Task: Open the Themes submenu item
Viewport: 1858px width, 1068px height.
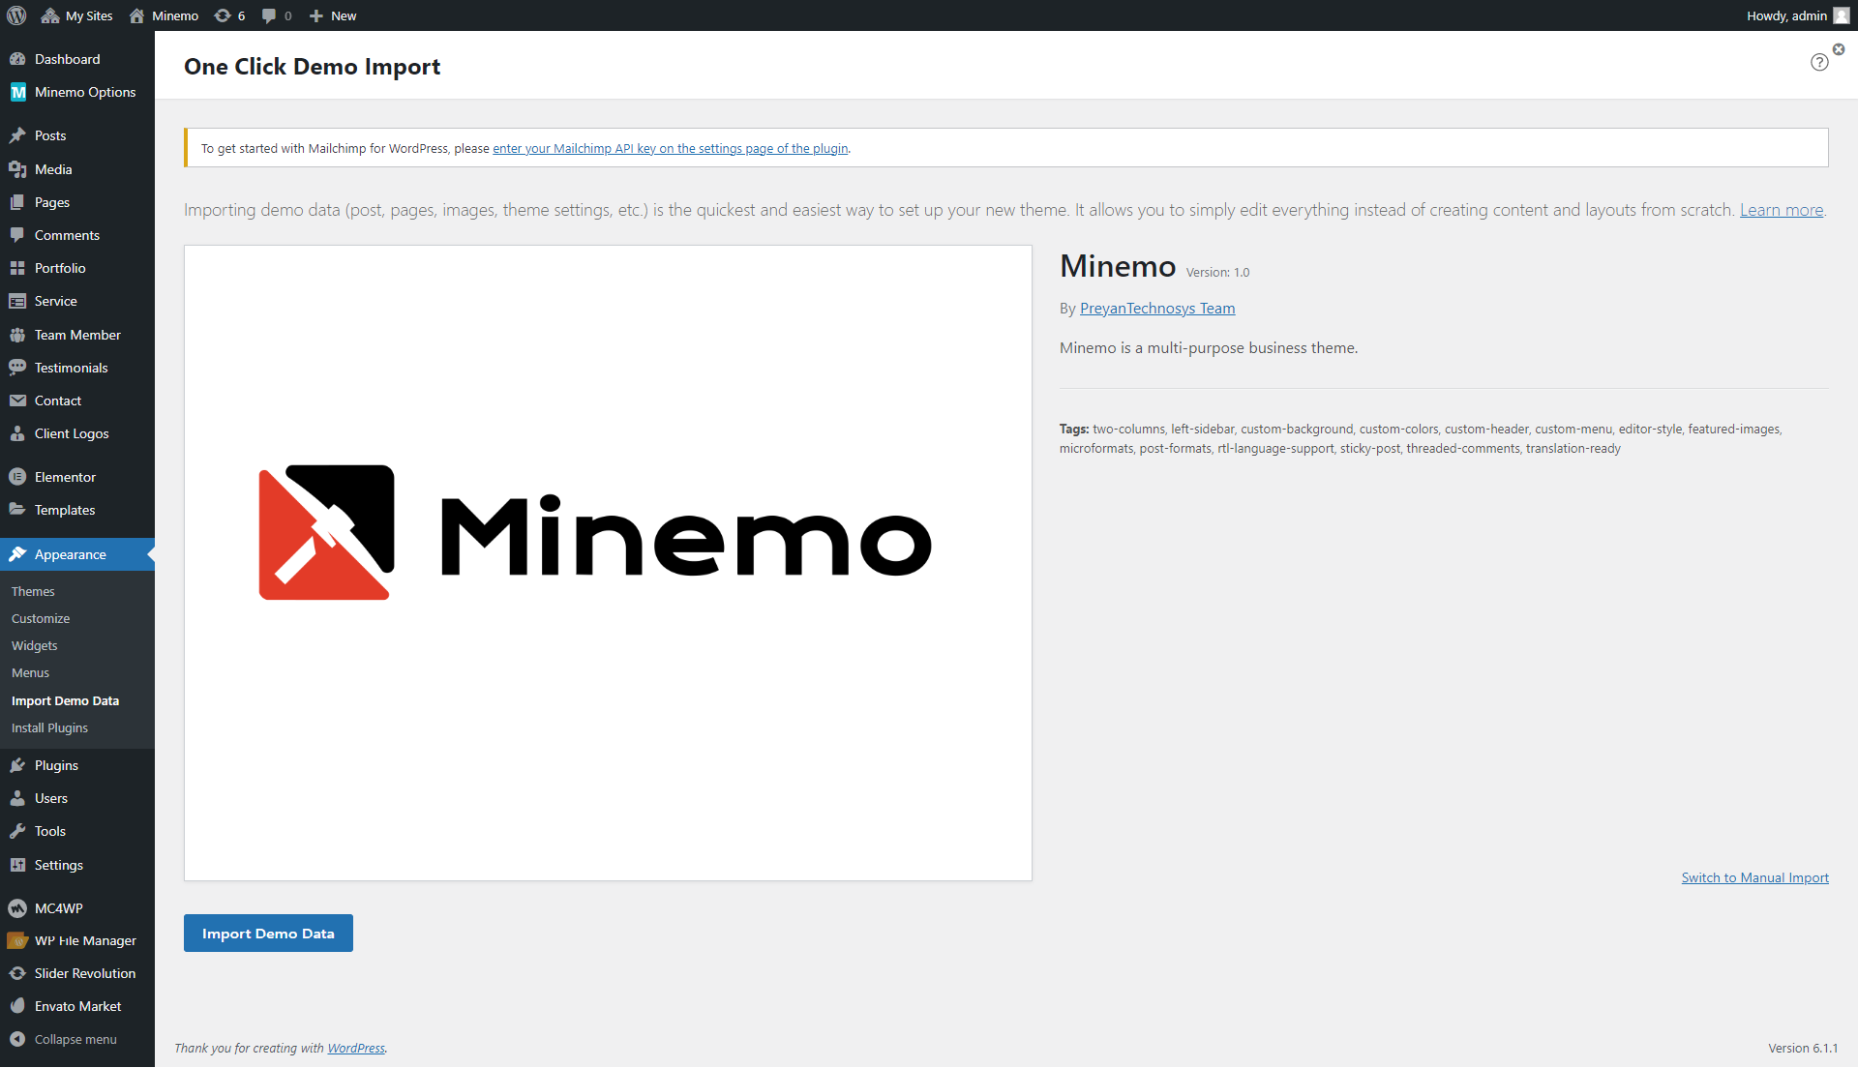Action: (33, 591)
